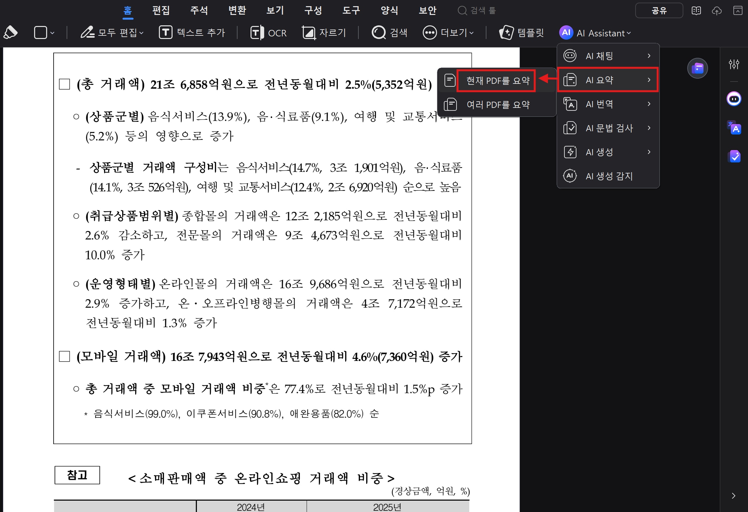Switch to the 보기 tab
The height and width of the screenshot is (512, 748).
[x=275, y=10]
